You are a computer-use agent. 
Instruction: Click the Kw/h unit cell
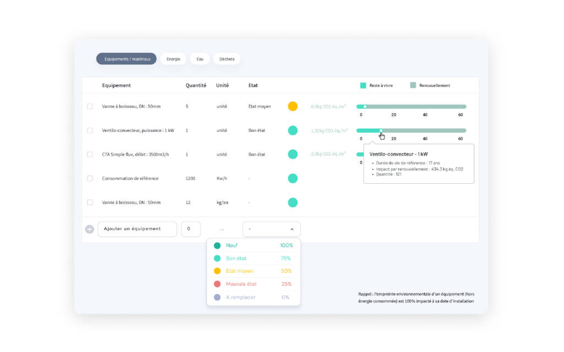click(222, 179)
